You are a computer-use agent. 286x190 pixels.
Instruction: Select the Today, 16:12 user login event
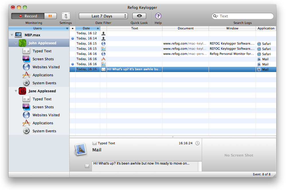pyautogui.click(x=173, y=33)
